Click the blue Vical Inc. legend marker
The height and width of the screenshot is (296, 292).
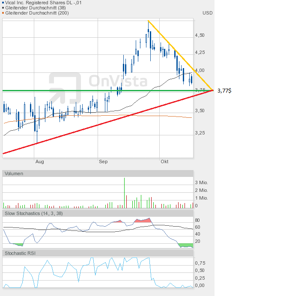coord(3,3)
